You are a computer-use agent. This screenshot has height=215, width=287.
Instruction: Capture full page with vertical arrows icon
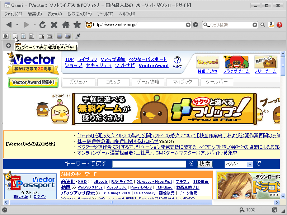(x=23, y=36)
